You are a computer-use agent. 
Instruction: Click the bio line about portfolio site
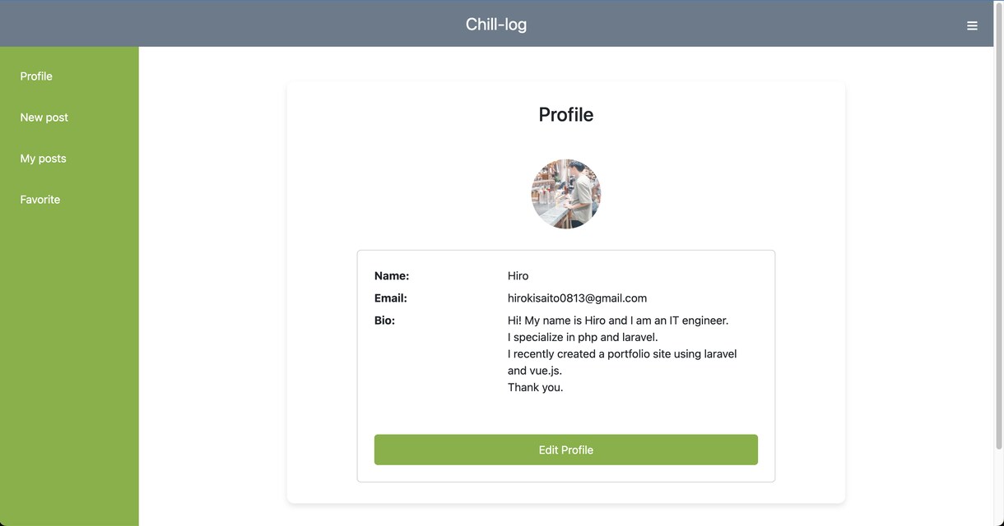pyautogui.click(x=622, y=353)
